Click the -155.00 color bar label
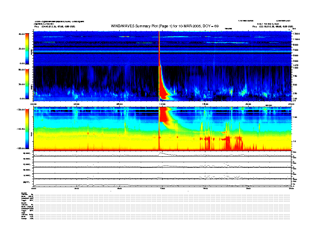 [21, 148]
